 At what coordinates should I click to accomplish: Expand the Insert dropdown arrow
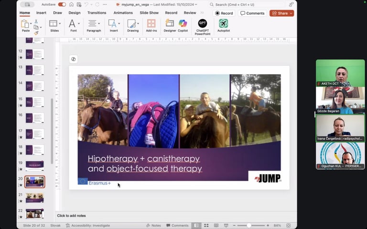[x=119, y=23]
